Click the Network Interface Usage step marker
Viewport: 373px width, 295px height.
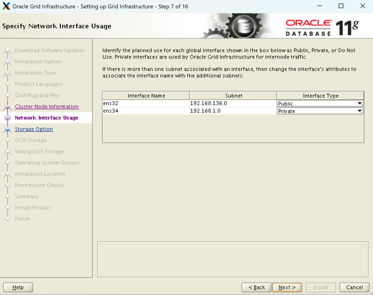click(x=8, y=118)
